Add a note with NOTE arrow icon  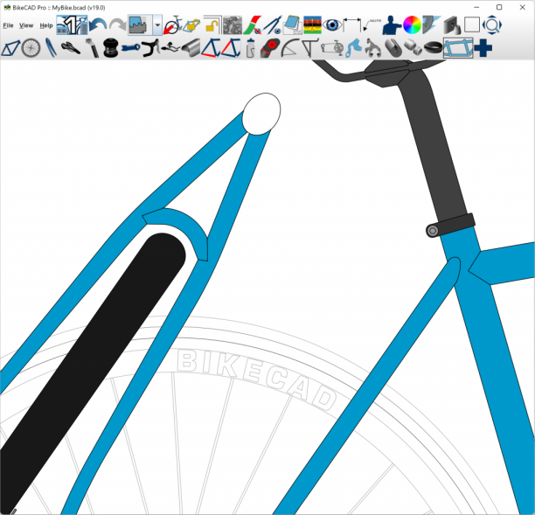coord(372,24)
